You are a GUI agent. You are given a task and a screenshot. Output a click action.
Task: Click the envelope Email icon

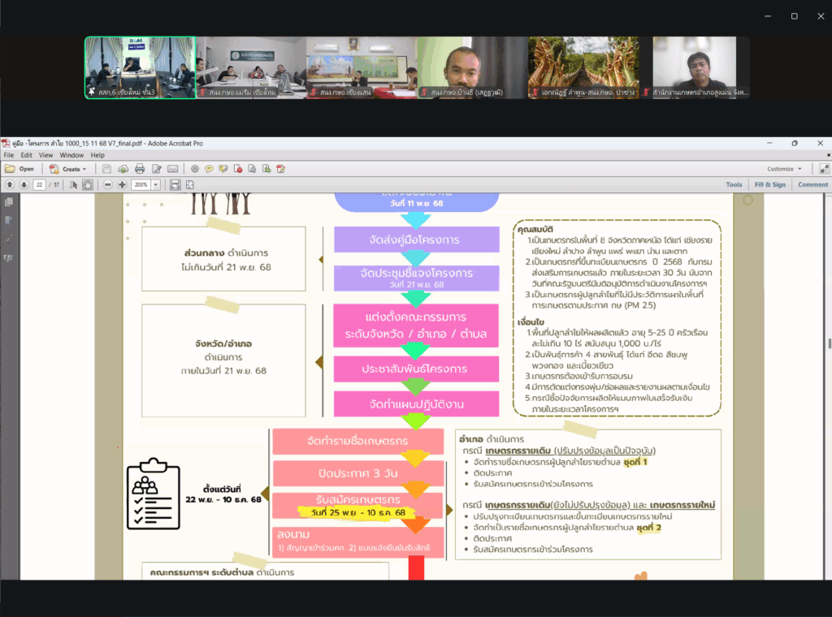[172, 169]
